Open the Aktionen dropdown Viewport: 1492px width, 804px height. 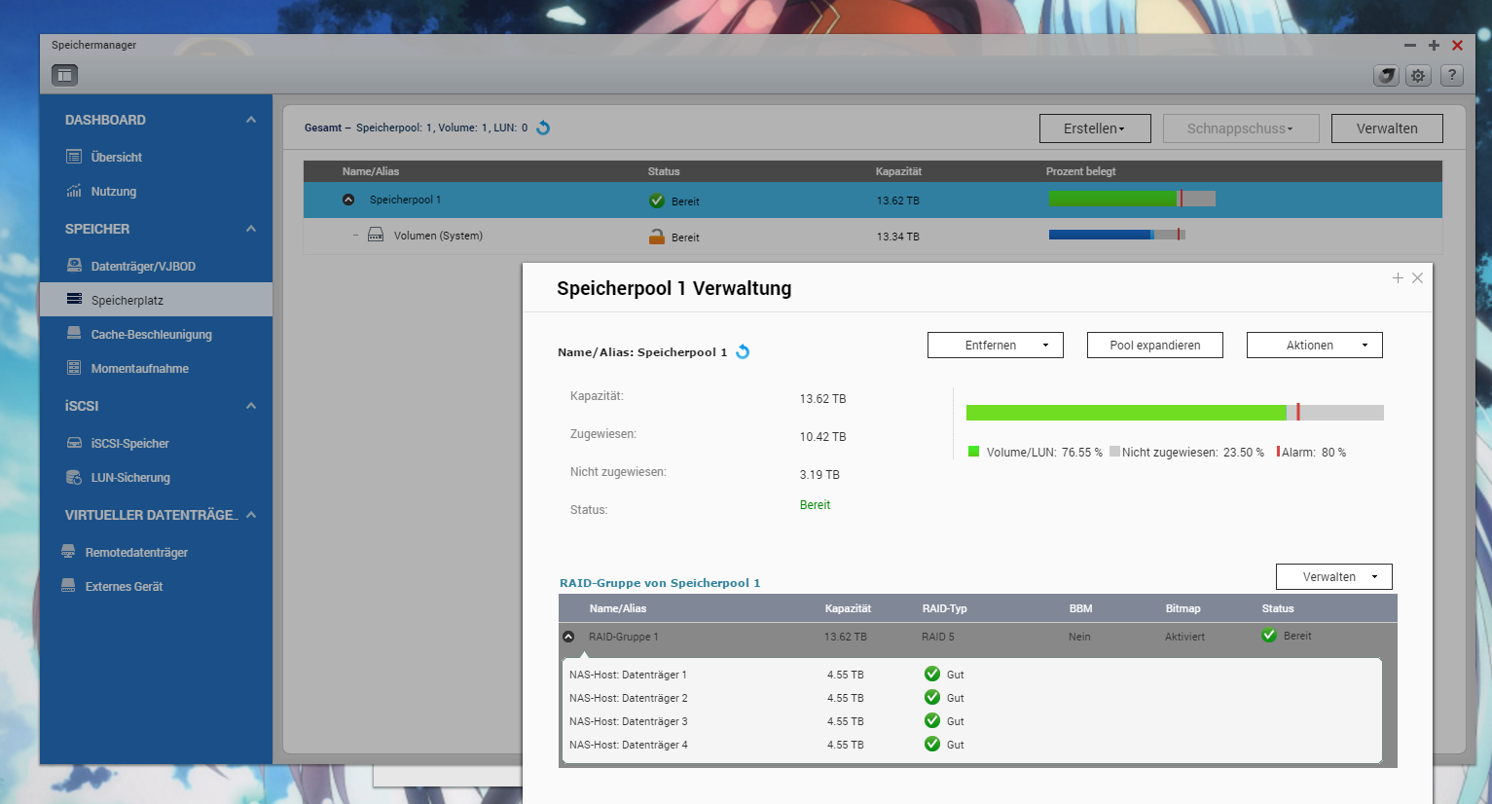1315,346
